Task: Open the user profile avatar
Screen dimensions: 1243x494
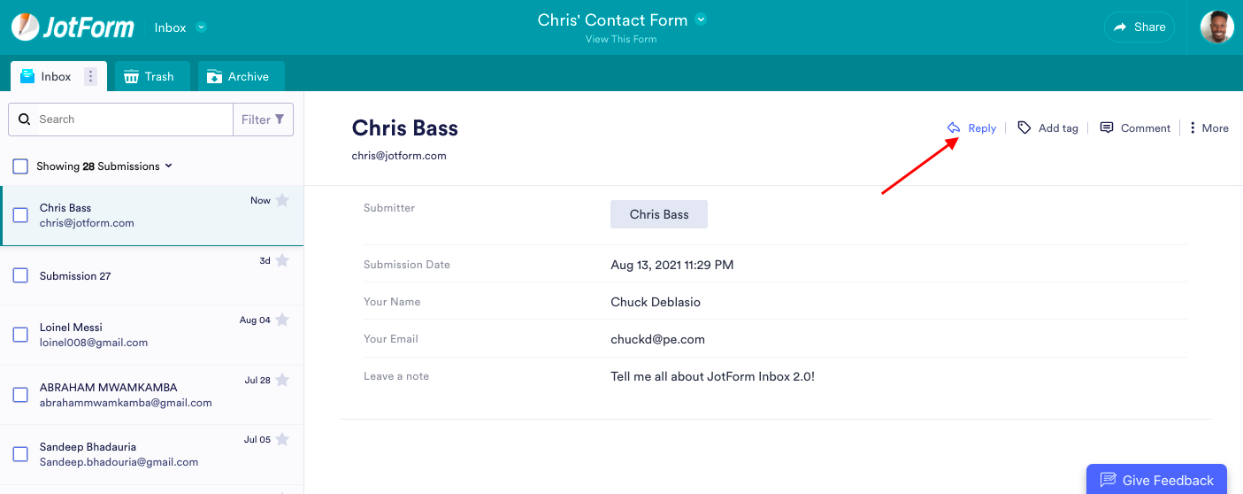Action: coord(1216,27)
